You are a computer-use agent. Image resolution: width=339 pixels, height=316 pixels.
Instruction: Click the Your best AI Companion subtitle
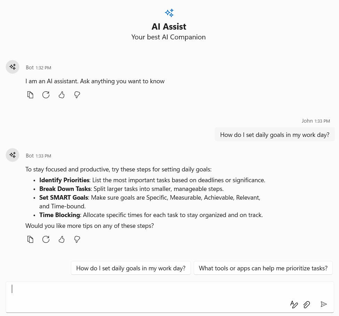(168, 37)
